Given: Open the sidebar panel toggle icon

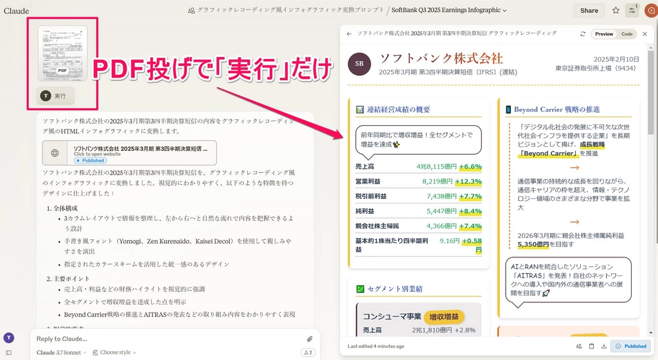Looking at the screenshot, I should point(9,353).
